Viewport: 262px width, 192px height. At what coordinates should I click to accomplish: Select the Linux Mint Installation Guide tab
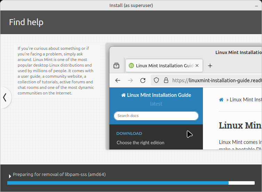pyautogui.click(x=164, y=66)
